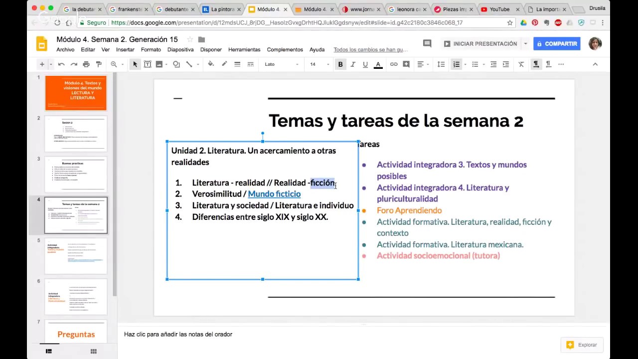Decrease the indent
This screenshot has width=638, height=359.
point(493,64)
